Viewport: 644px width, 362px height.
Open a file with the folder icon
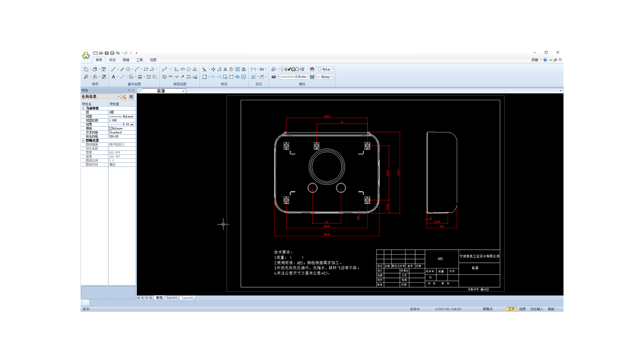[x=101, y=53]
